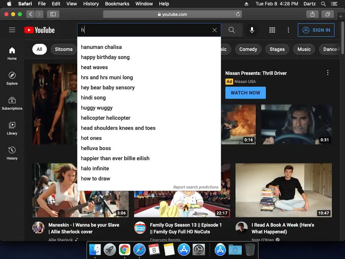Select the Stages filter chip
This screenshot has height=259, width=345.
277,49
